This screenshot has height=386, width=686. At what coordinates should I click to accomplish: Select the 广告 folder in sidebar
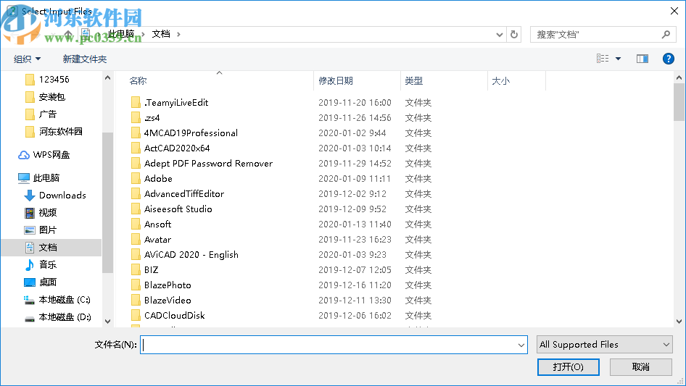(41, 114)
